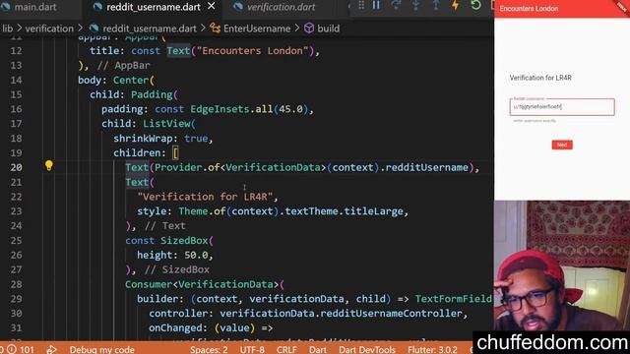Screen dimensions: 630x354
Task: Click the Encounters London app bar title
Action: pos(529,9)
